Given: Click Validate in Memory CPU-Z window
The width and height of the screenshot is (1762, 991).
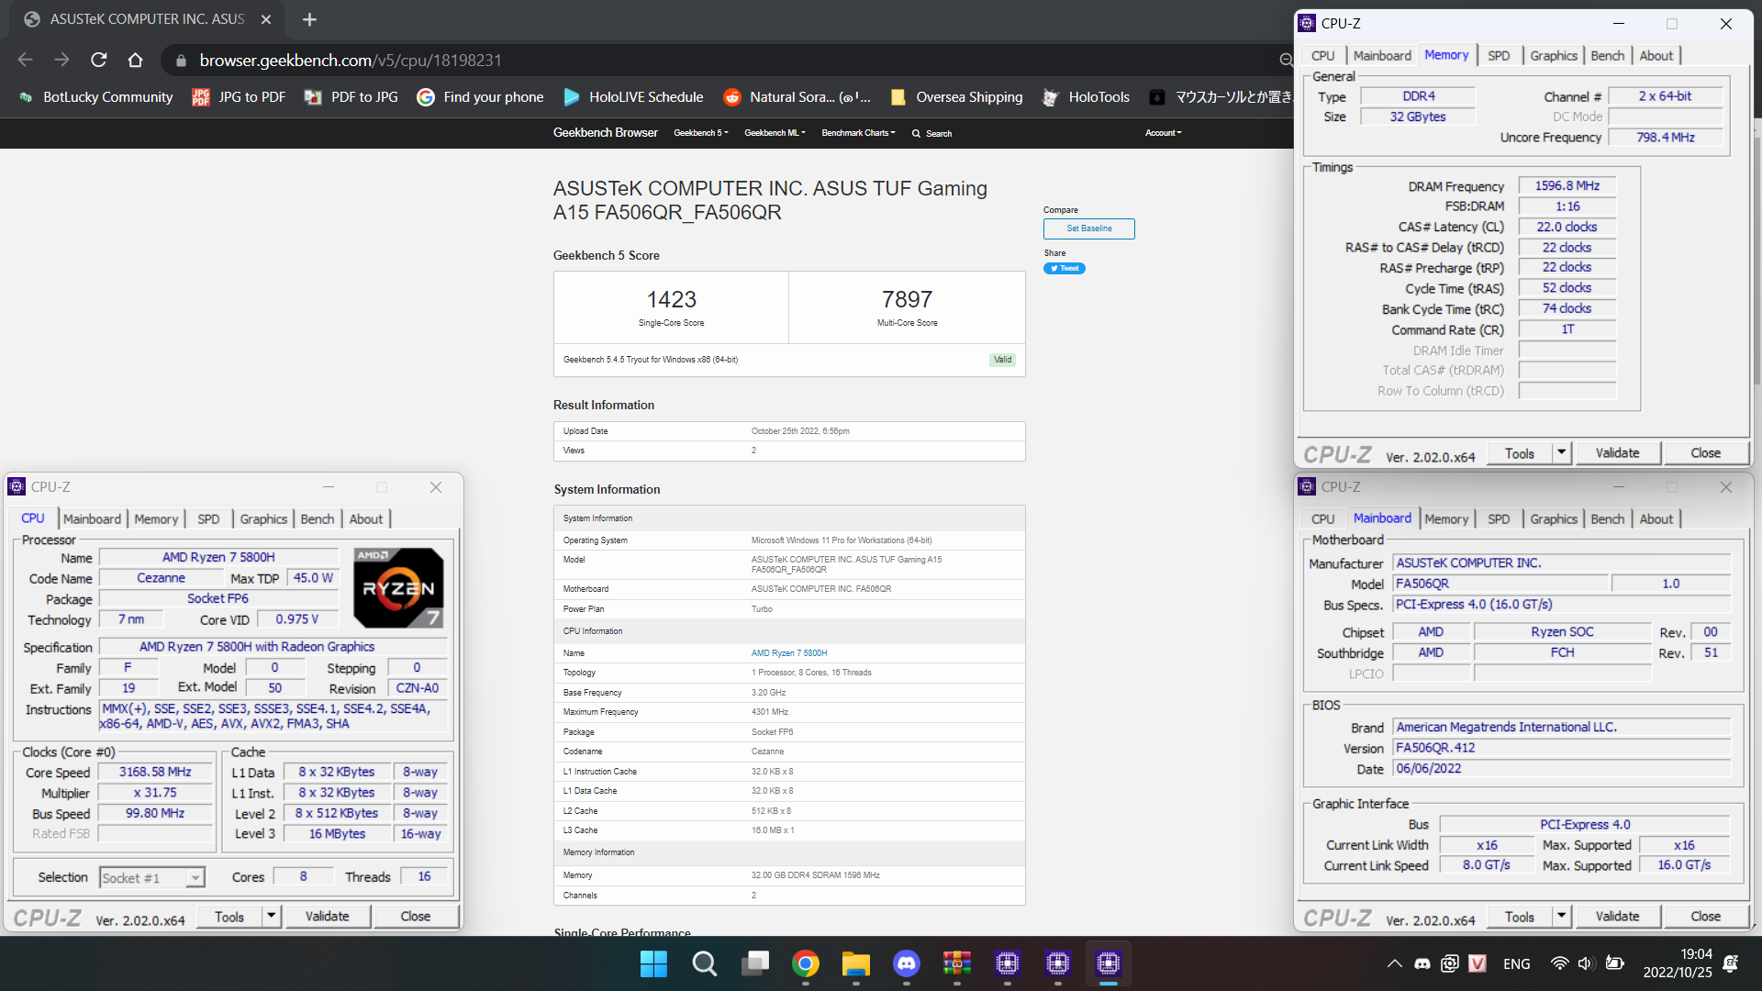Looking at the screenshot, I should coord(1617,452).
